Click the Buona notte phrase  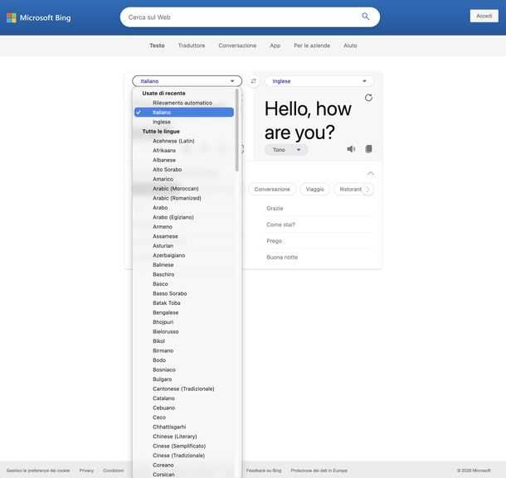282,257
